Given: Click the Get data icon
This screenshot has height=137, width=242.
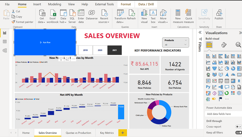Looking at the screenshot, I should click(42, 13).
